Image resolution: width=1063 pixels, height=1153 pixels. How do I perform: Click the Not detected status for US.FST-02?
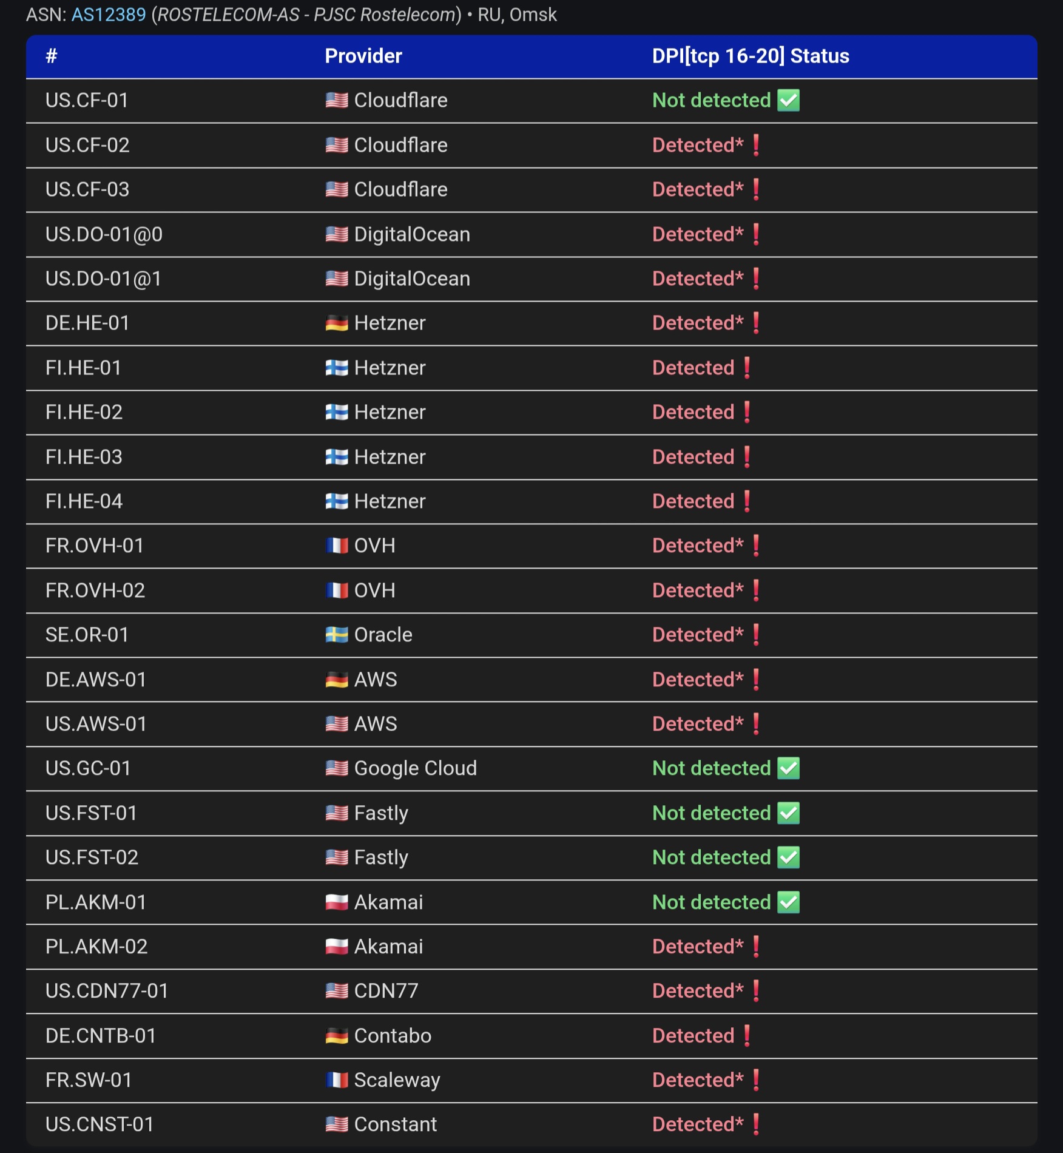pos(711,857)
